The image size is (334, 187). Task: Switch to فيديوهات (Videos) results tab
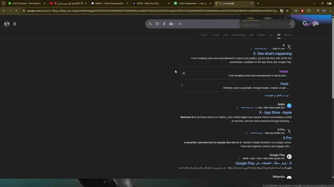tap(261, 35)
